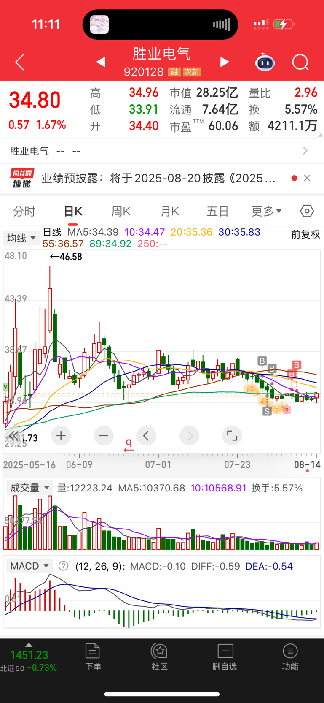This screenshot has height=703, width=324.
Task: Go to previous stock with left triangle
Action: (101, 62)
